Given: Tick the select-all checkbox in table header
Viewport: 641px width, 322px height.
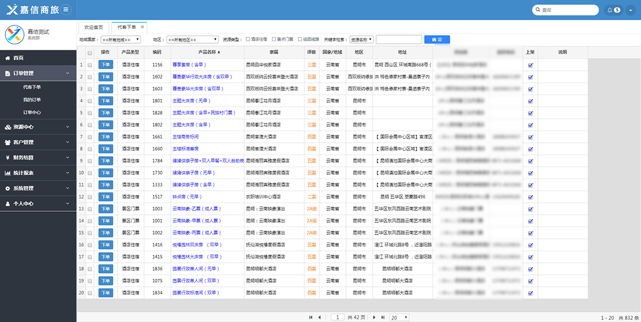Looking at the screenshot, I should (x=90, y=52).
